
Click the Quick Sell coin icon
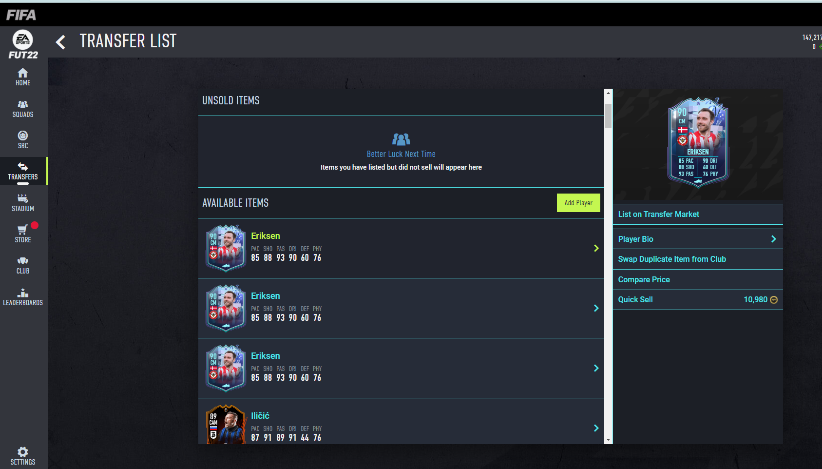pos(774,300)
